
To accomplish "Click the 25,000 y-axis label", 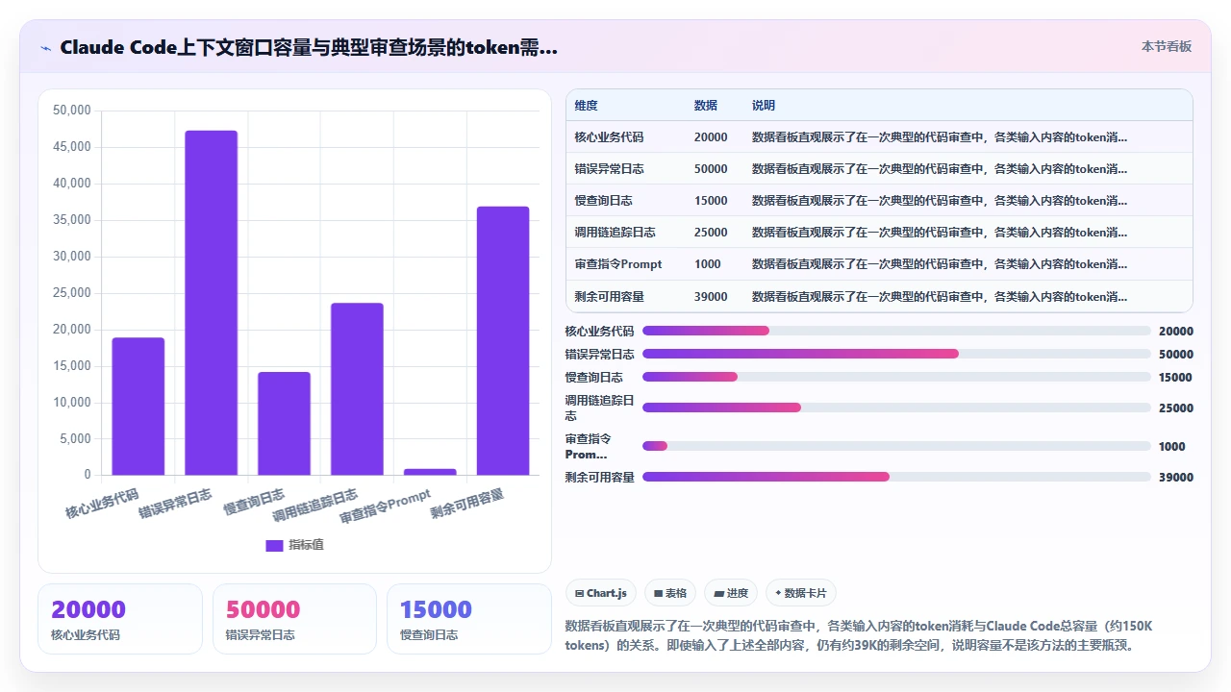I will [x=71, y=293].
